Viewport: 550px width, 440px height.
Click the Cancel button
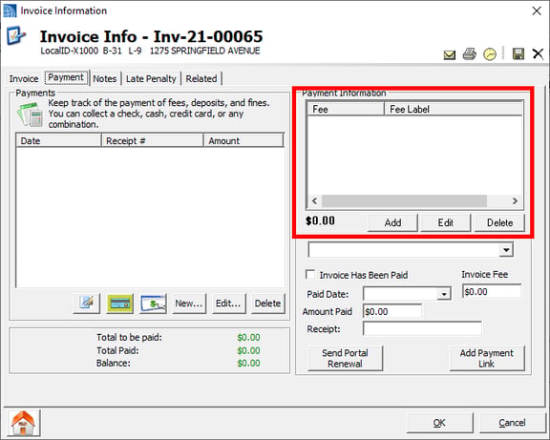coord(512,423)
